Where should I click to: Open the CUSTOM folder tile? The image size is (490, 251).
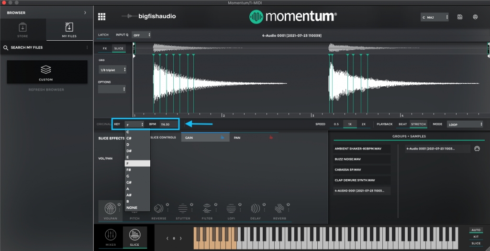pos(47,72)
